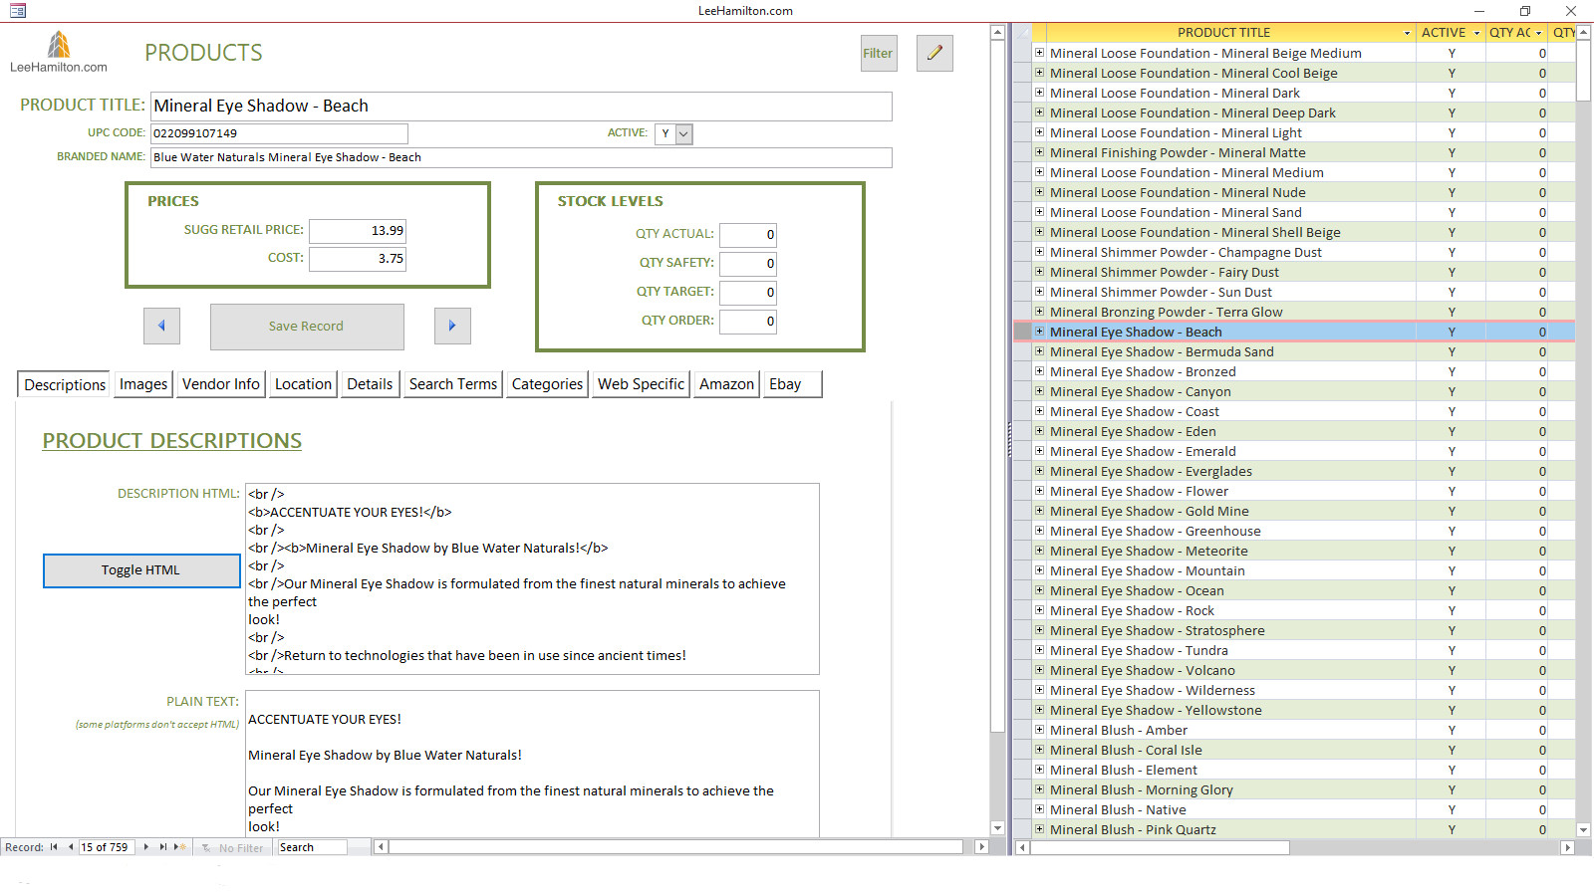Image resolution: width=1594 pixels, height=896 pixels.
Task: Open the Amazon tab
Action: coord(726,384)
